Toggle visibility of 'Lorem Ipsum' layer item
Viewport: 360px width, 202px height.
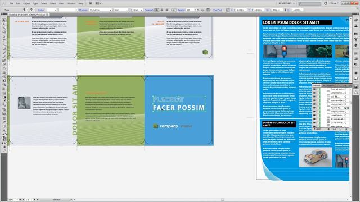[x=314, y=115]
